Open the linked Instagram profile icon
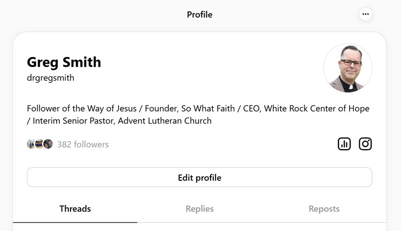Viewport: 401px width, 231px height. point(365,144)
